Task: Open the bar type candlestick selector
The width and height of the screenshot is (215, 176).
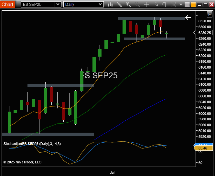Action: pos(110,5)
